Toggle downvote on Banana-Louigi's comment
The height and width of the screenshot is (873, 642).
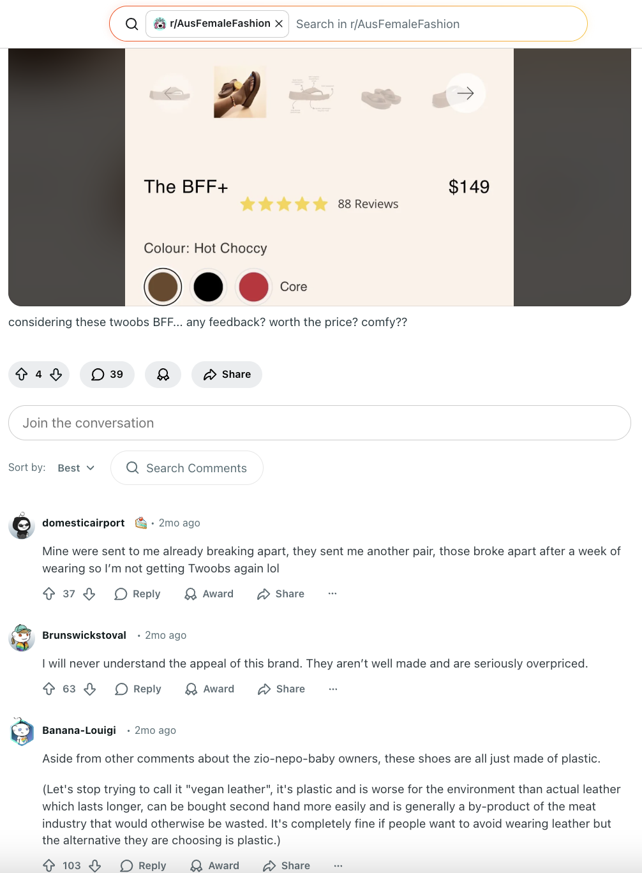coord(94,865)
